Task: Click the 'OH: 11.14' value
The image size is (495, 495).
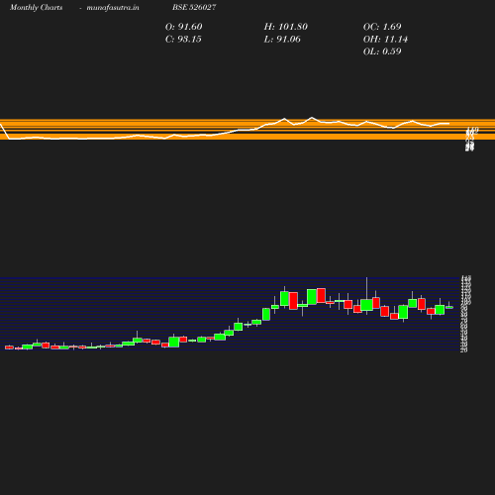Action: point(385,40)
